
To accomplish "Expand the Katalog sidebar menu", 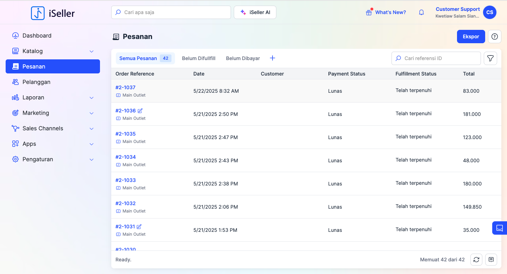I will pyautogui.click(x=92, y=51).
